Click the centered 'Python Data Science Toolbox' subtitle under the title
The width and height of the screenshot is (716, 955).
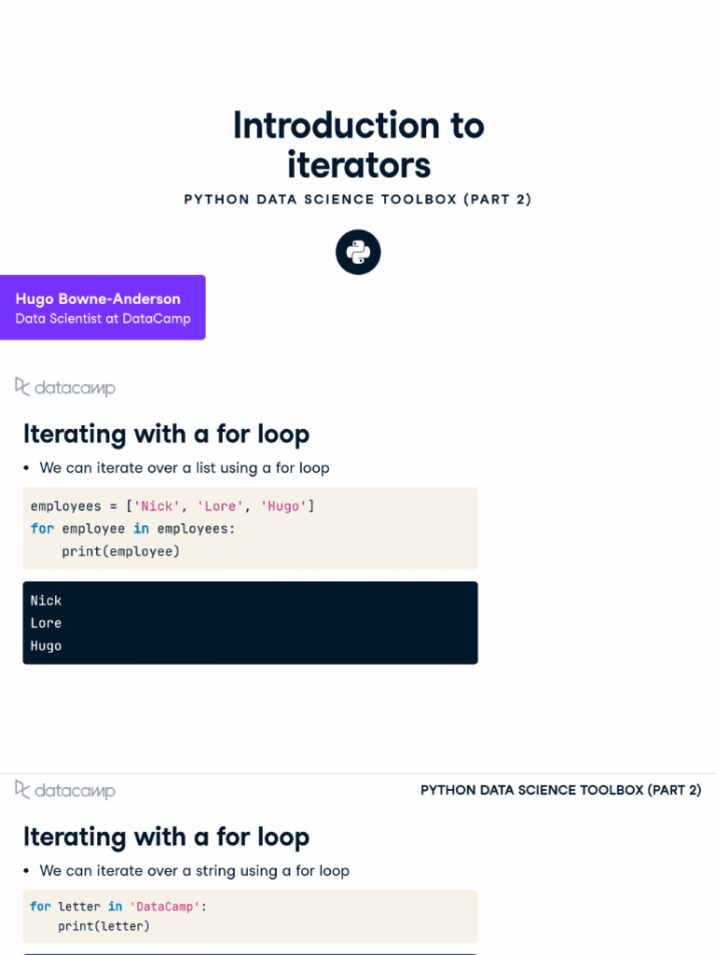[358, 200]
